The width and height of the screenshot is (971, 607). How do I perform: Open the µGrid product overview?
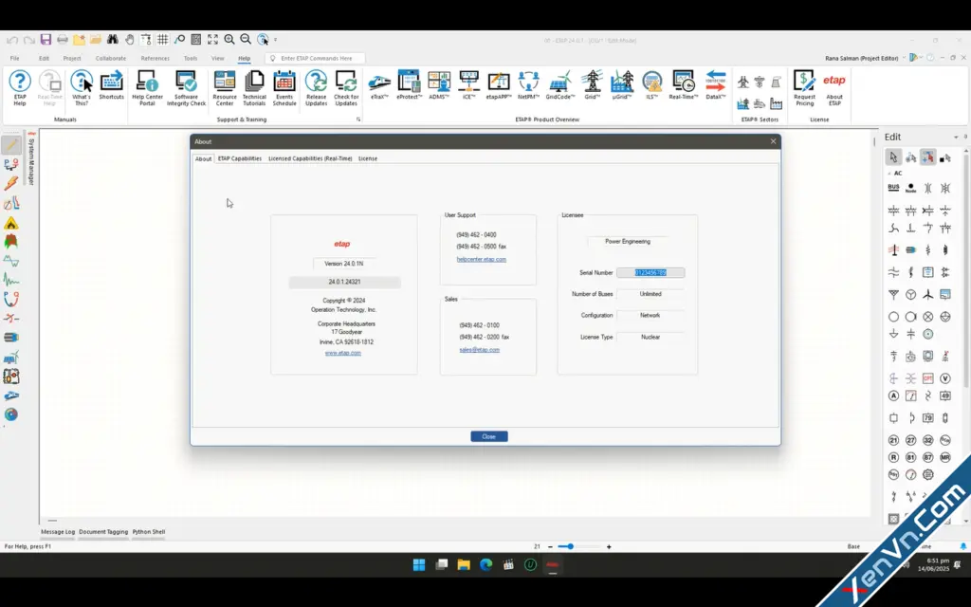622,85
